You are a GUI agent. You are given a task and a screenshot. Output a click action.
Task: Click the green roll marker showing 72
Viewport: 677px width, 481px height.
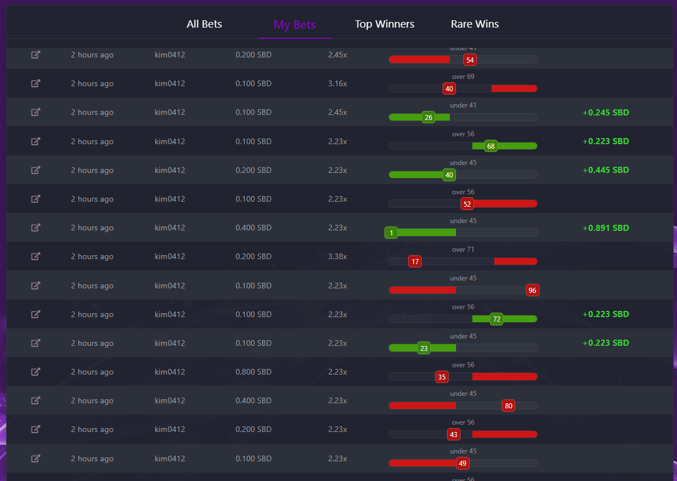coord(497,319)
